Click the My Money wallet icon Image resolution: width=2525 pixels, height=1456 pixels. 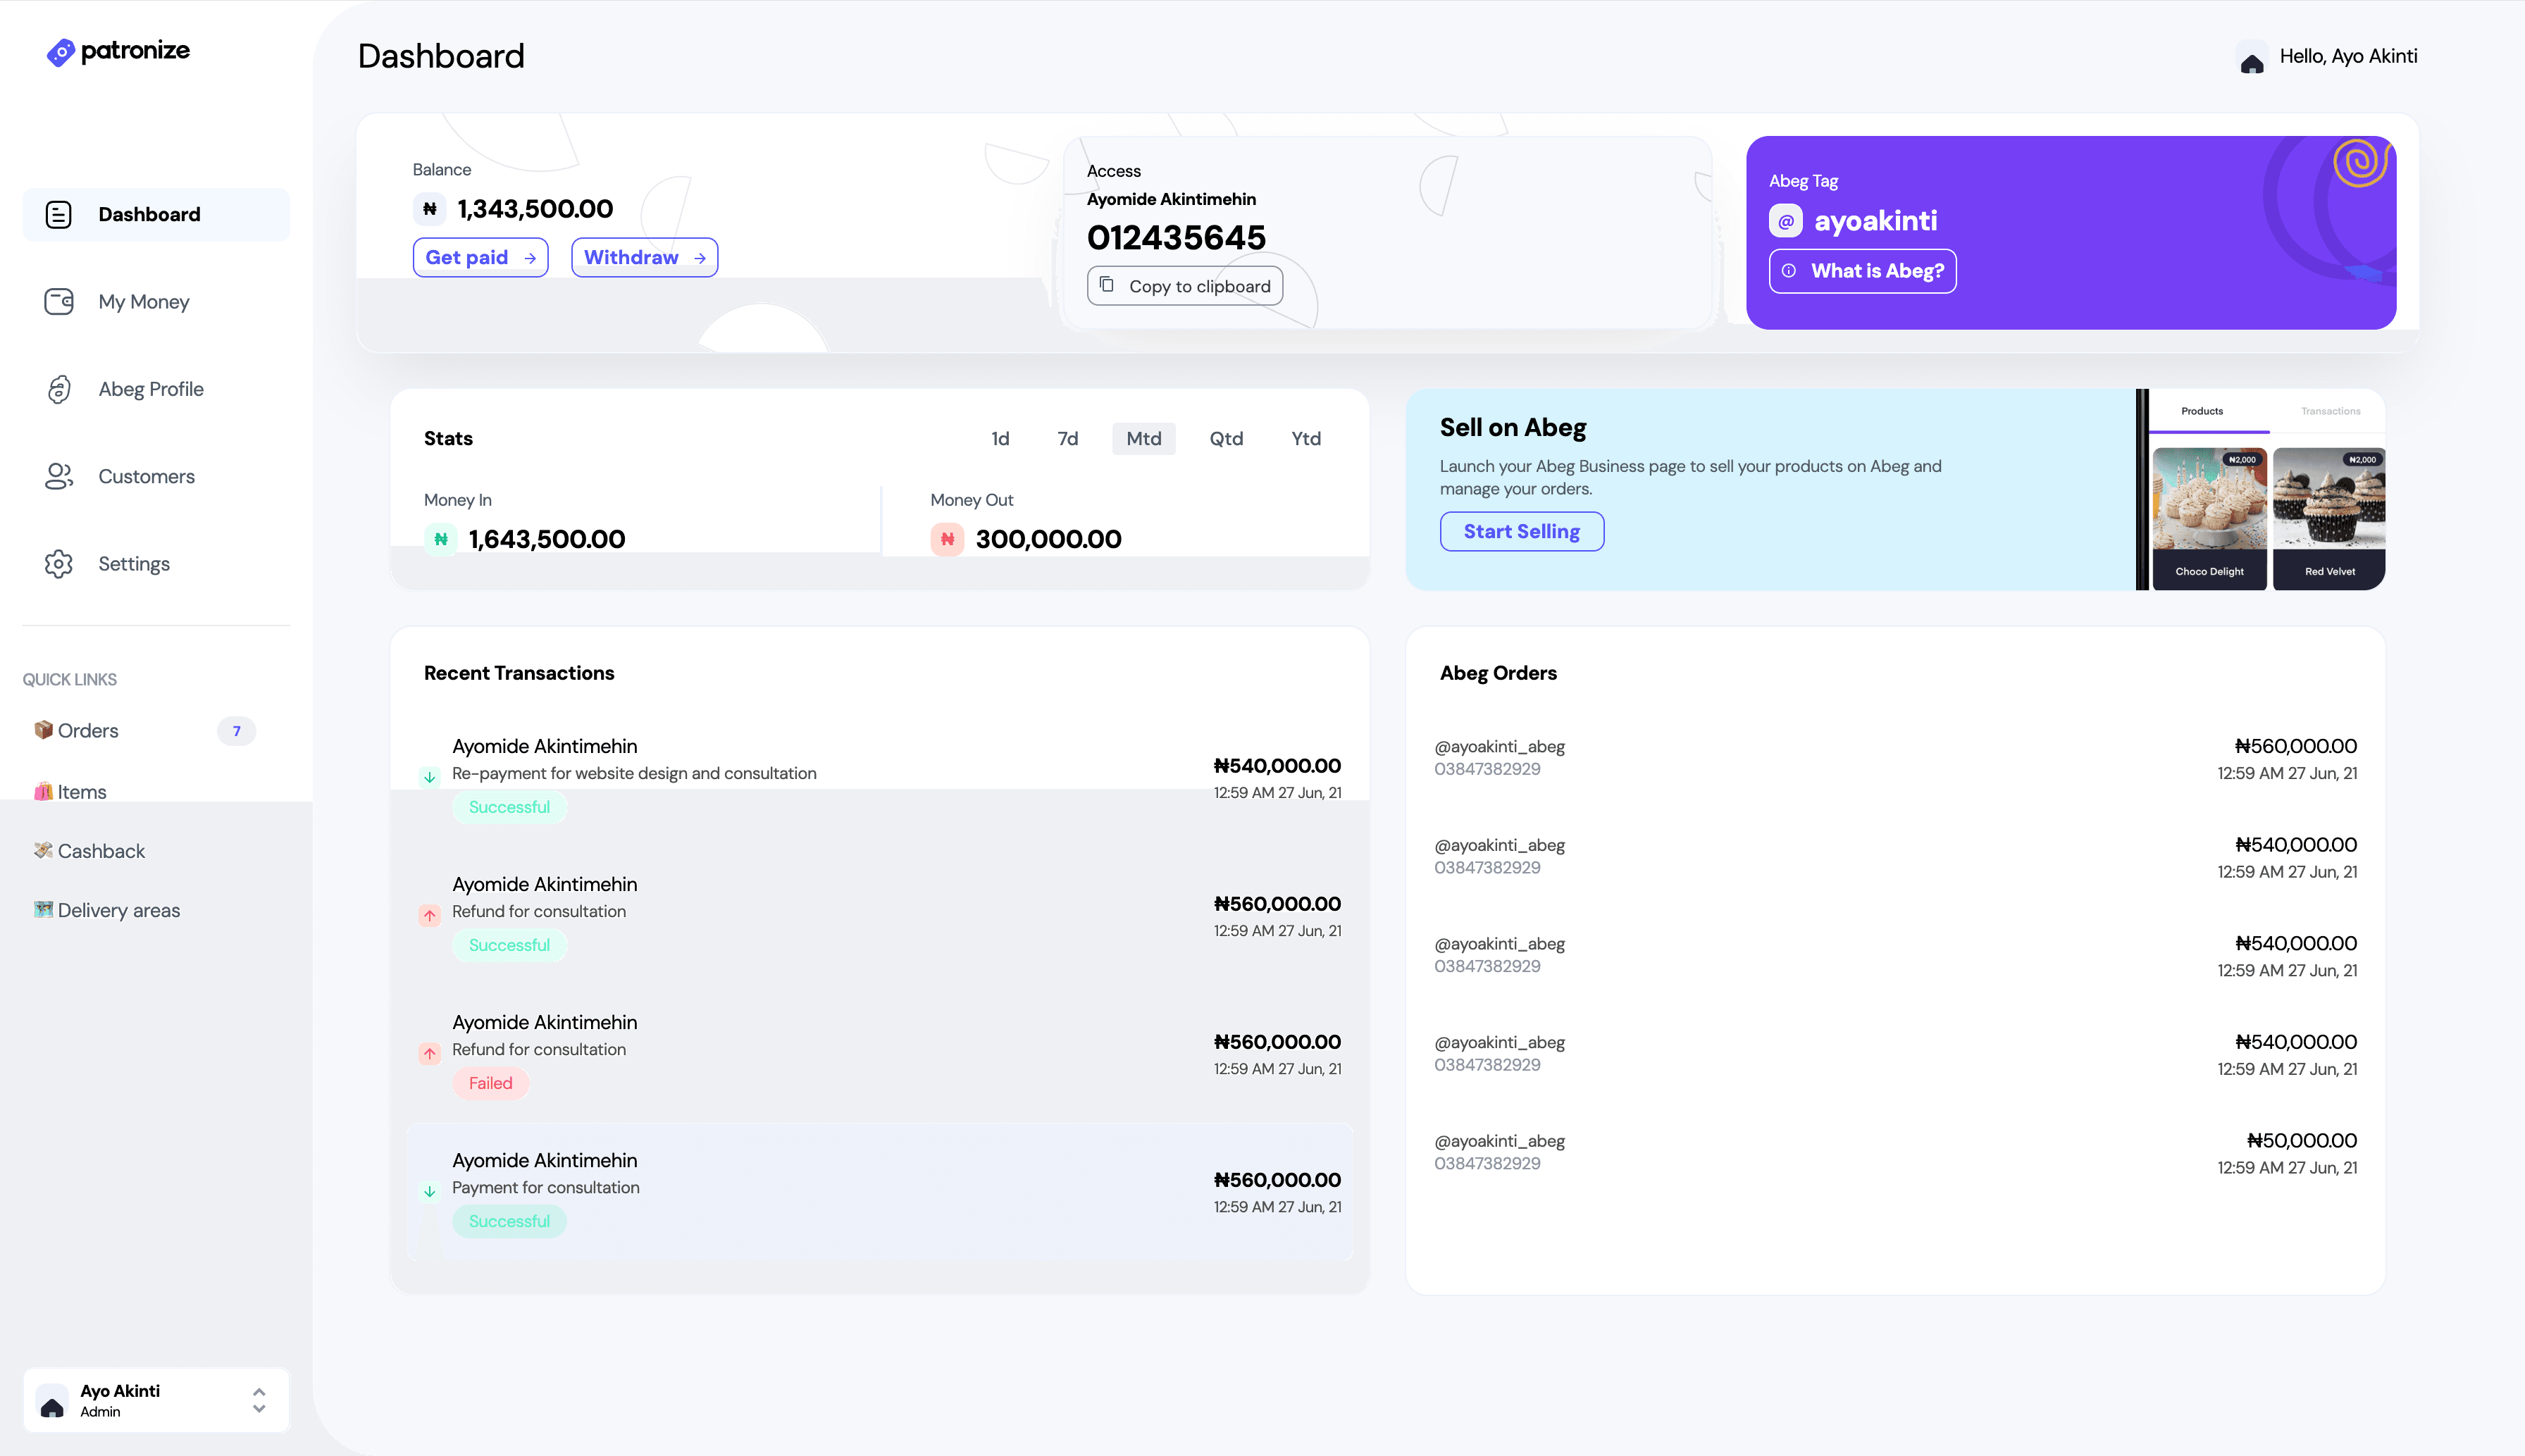(58, 301)
